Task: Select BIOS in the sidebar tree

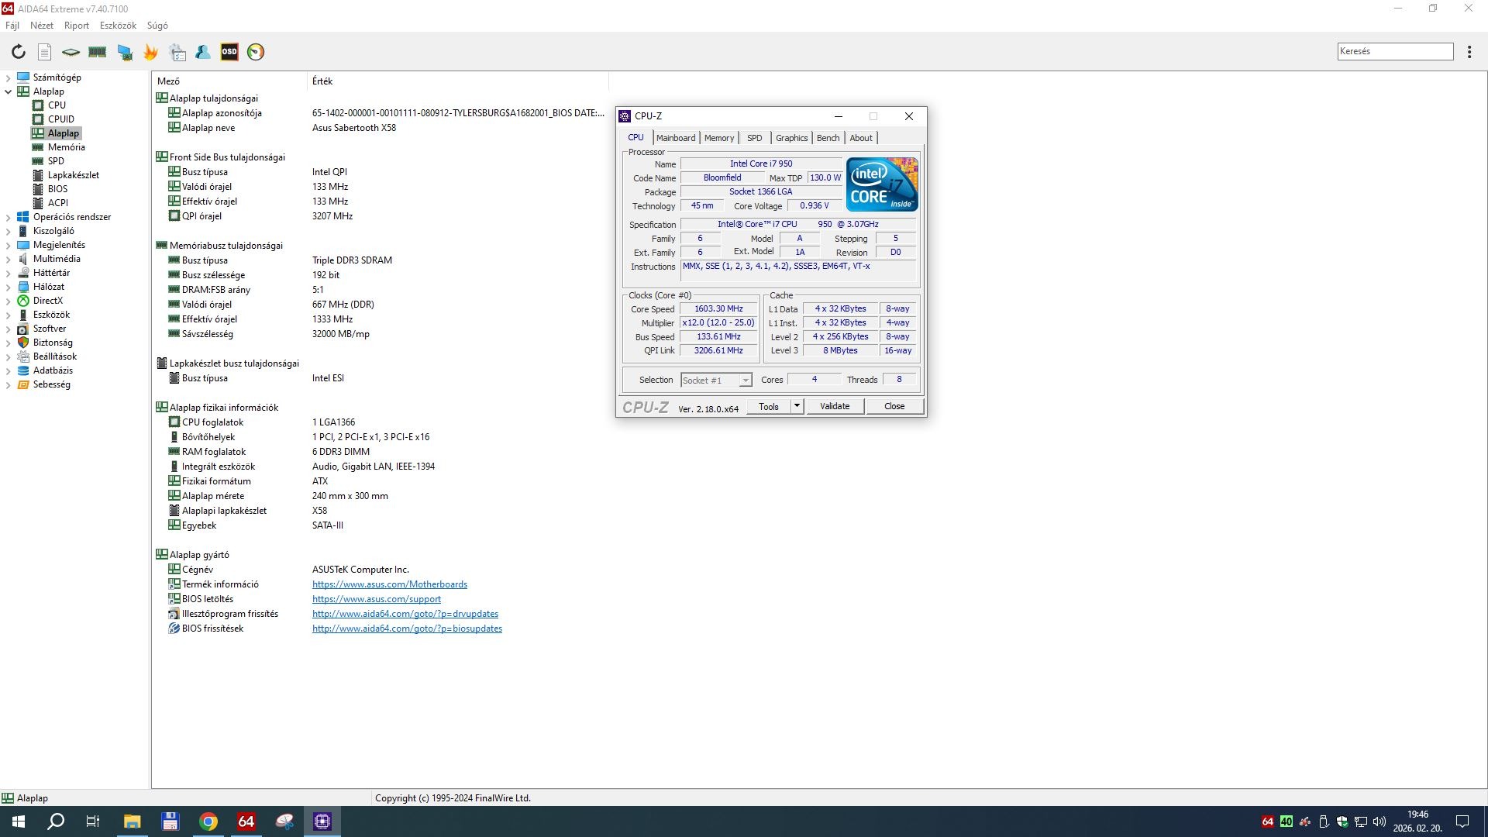Action: coord(57,189)
